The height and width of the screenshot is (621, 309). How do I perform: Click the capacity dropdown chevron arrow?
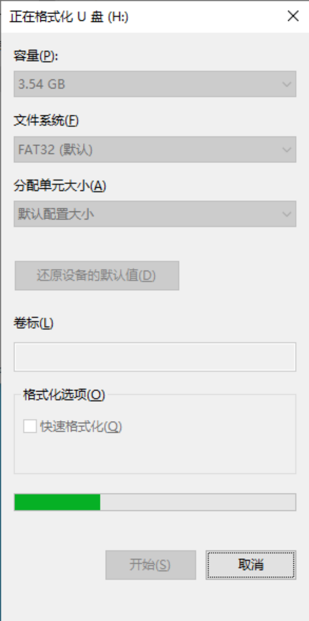point(286,84)
